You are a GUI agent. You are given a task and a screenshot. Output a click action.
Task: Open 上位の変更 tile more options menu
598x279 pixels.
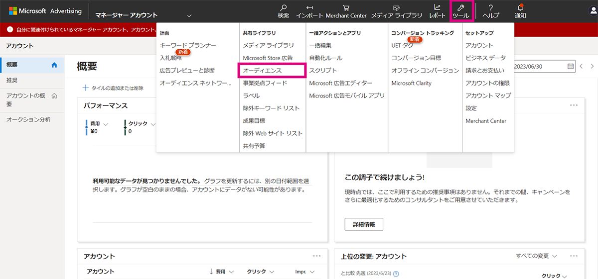pos(574,256)
